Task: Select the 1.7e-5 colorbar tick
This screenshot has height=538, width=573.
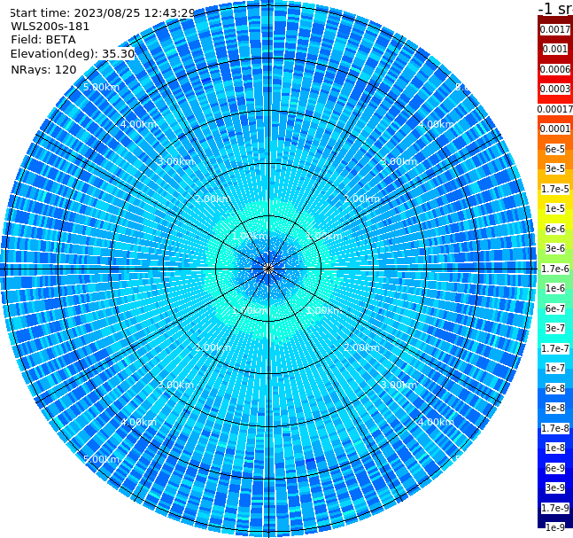Action: click(555, 189)
